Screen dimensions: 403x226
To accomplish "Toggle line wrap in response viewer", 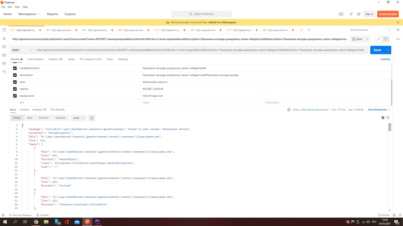I will pyautogui.click(x=92, y=118).
